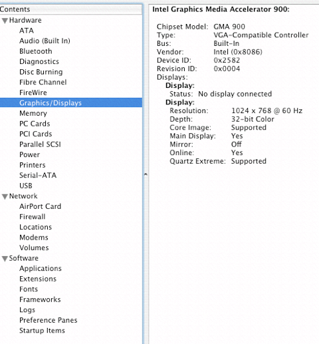Select the Graphics/Displays item

point(71,102)
